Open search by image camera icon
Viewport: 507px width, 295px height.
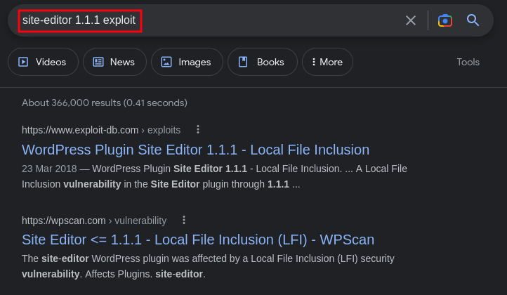pyautogui.click(x=445, y=20)
